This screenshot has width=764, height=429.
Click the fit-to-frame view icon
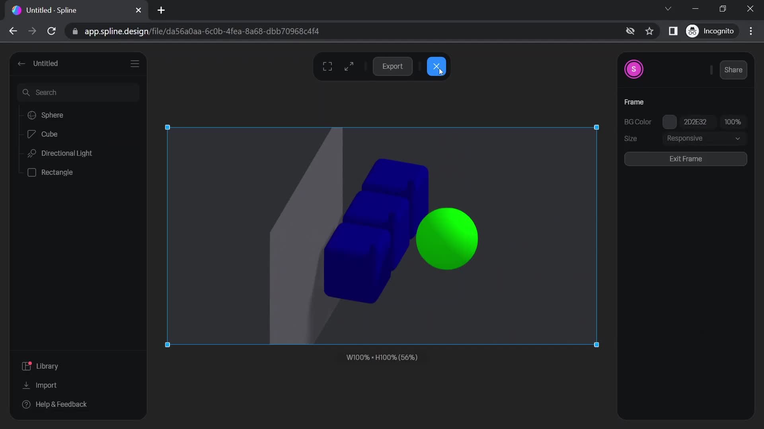click(x=327, y=66)
